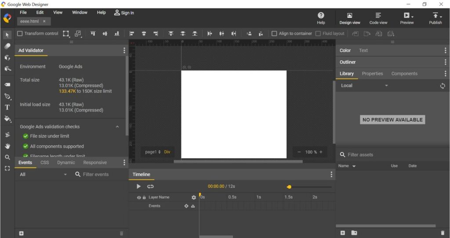Click the timeline zoom slider handle
Viewport: 450px width, 238px height.
[x=289, y=187]
